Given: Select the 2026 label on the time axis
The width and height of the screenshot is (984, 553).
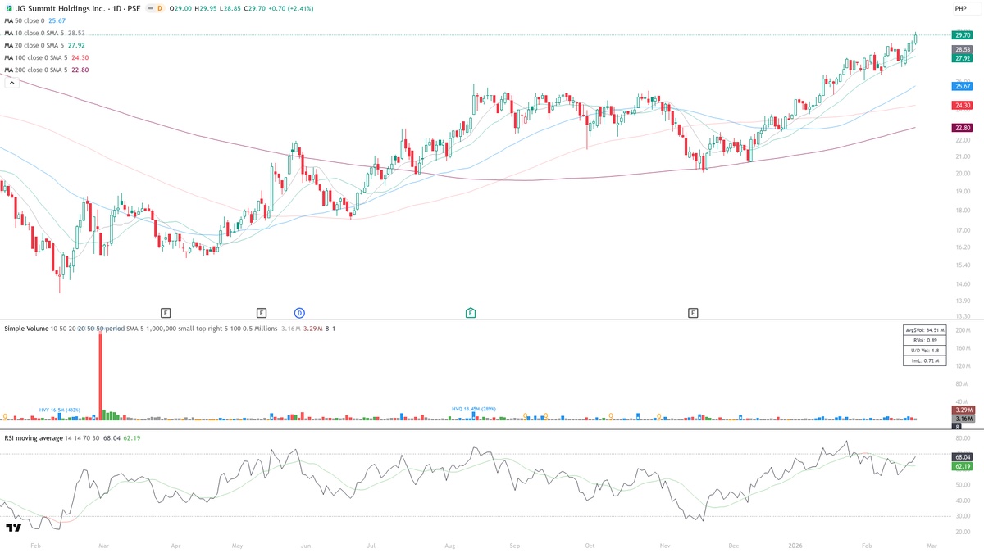Looking at the screenshot, I should click(x=795, y=544).
